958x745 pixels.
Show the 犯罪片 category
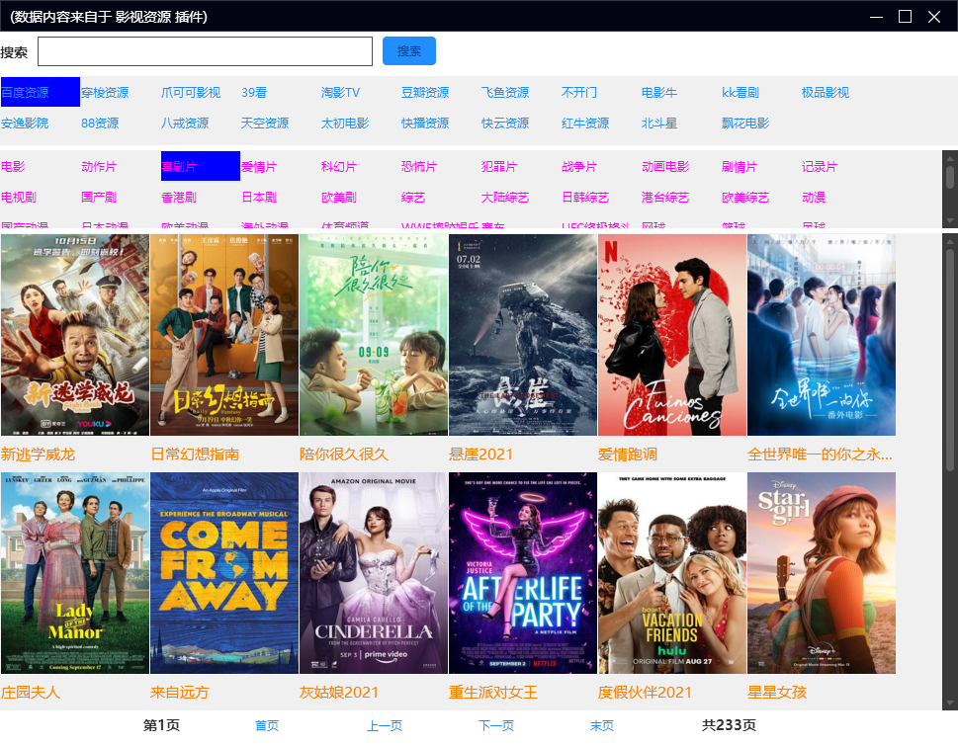499,166
